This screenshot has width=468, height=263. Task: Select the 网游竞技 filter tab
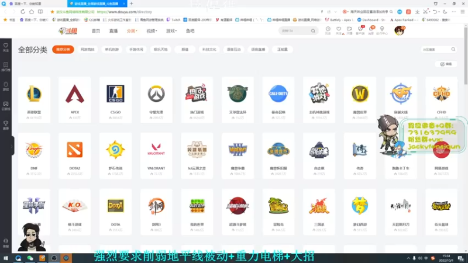87,50
